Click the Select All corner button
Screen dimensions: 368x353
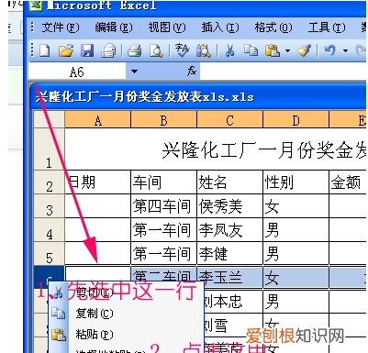pos(50,119)
